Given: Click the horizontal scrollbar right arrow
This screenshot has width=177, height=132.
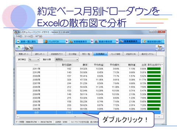Looking at the screenshot, I should [159, 117].
